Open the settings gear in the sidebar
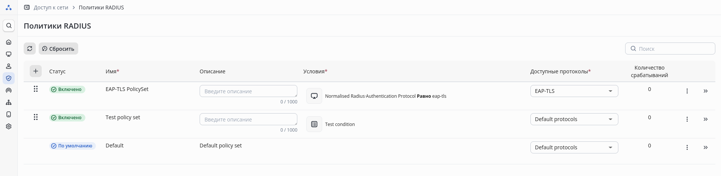The image size is (721, 176). [x=9, y=126]
